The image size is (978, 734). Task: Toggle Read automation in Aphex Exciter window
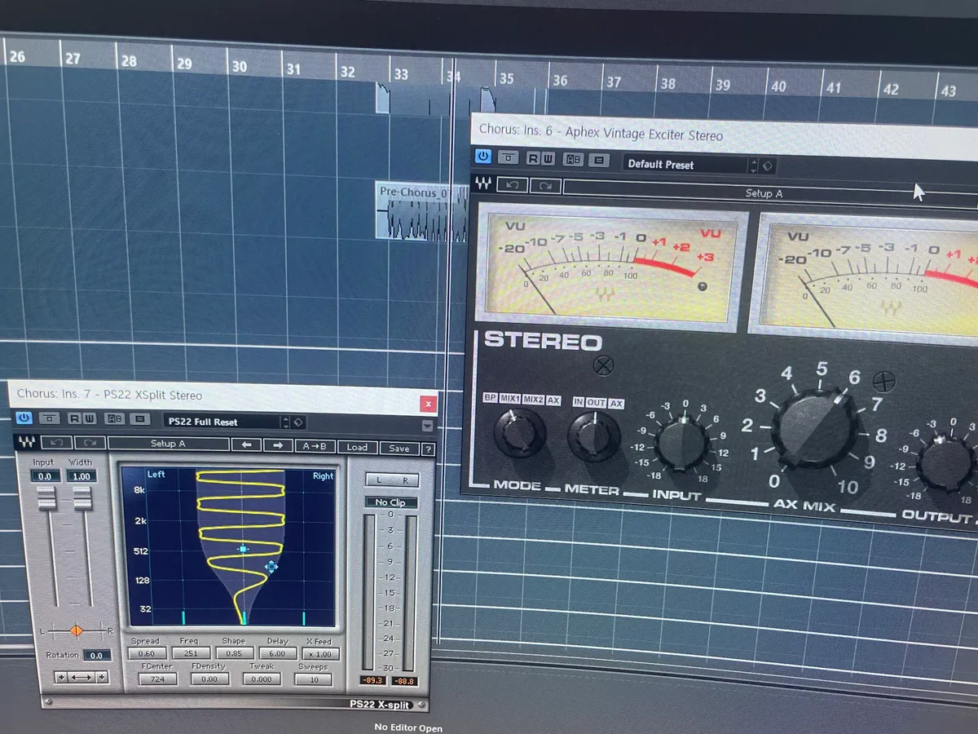(x=533, y=158)
